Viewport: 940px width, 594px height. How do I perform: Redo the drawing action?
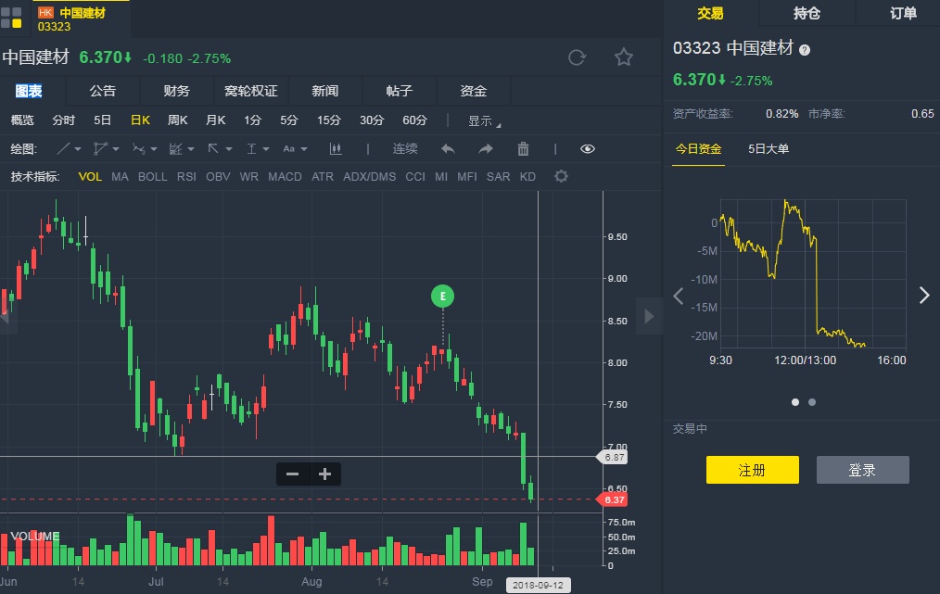(x=486, y=148)
